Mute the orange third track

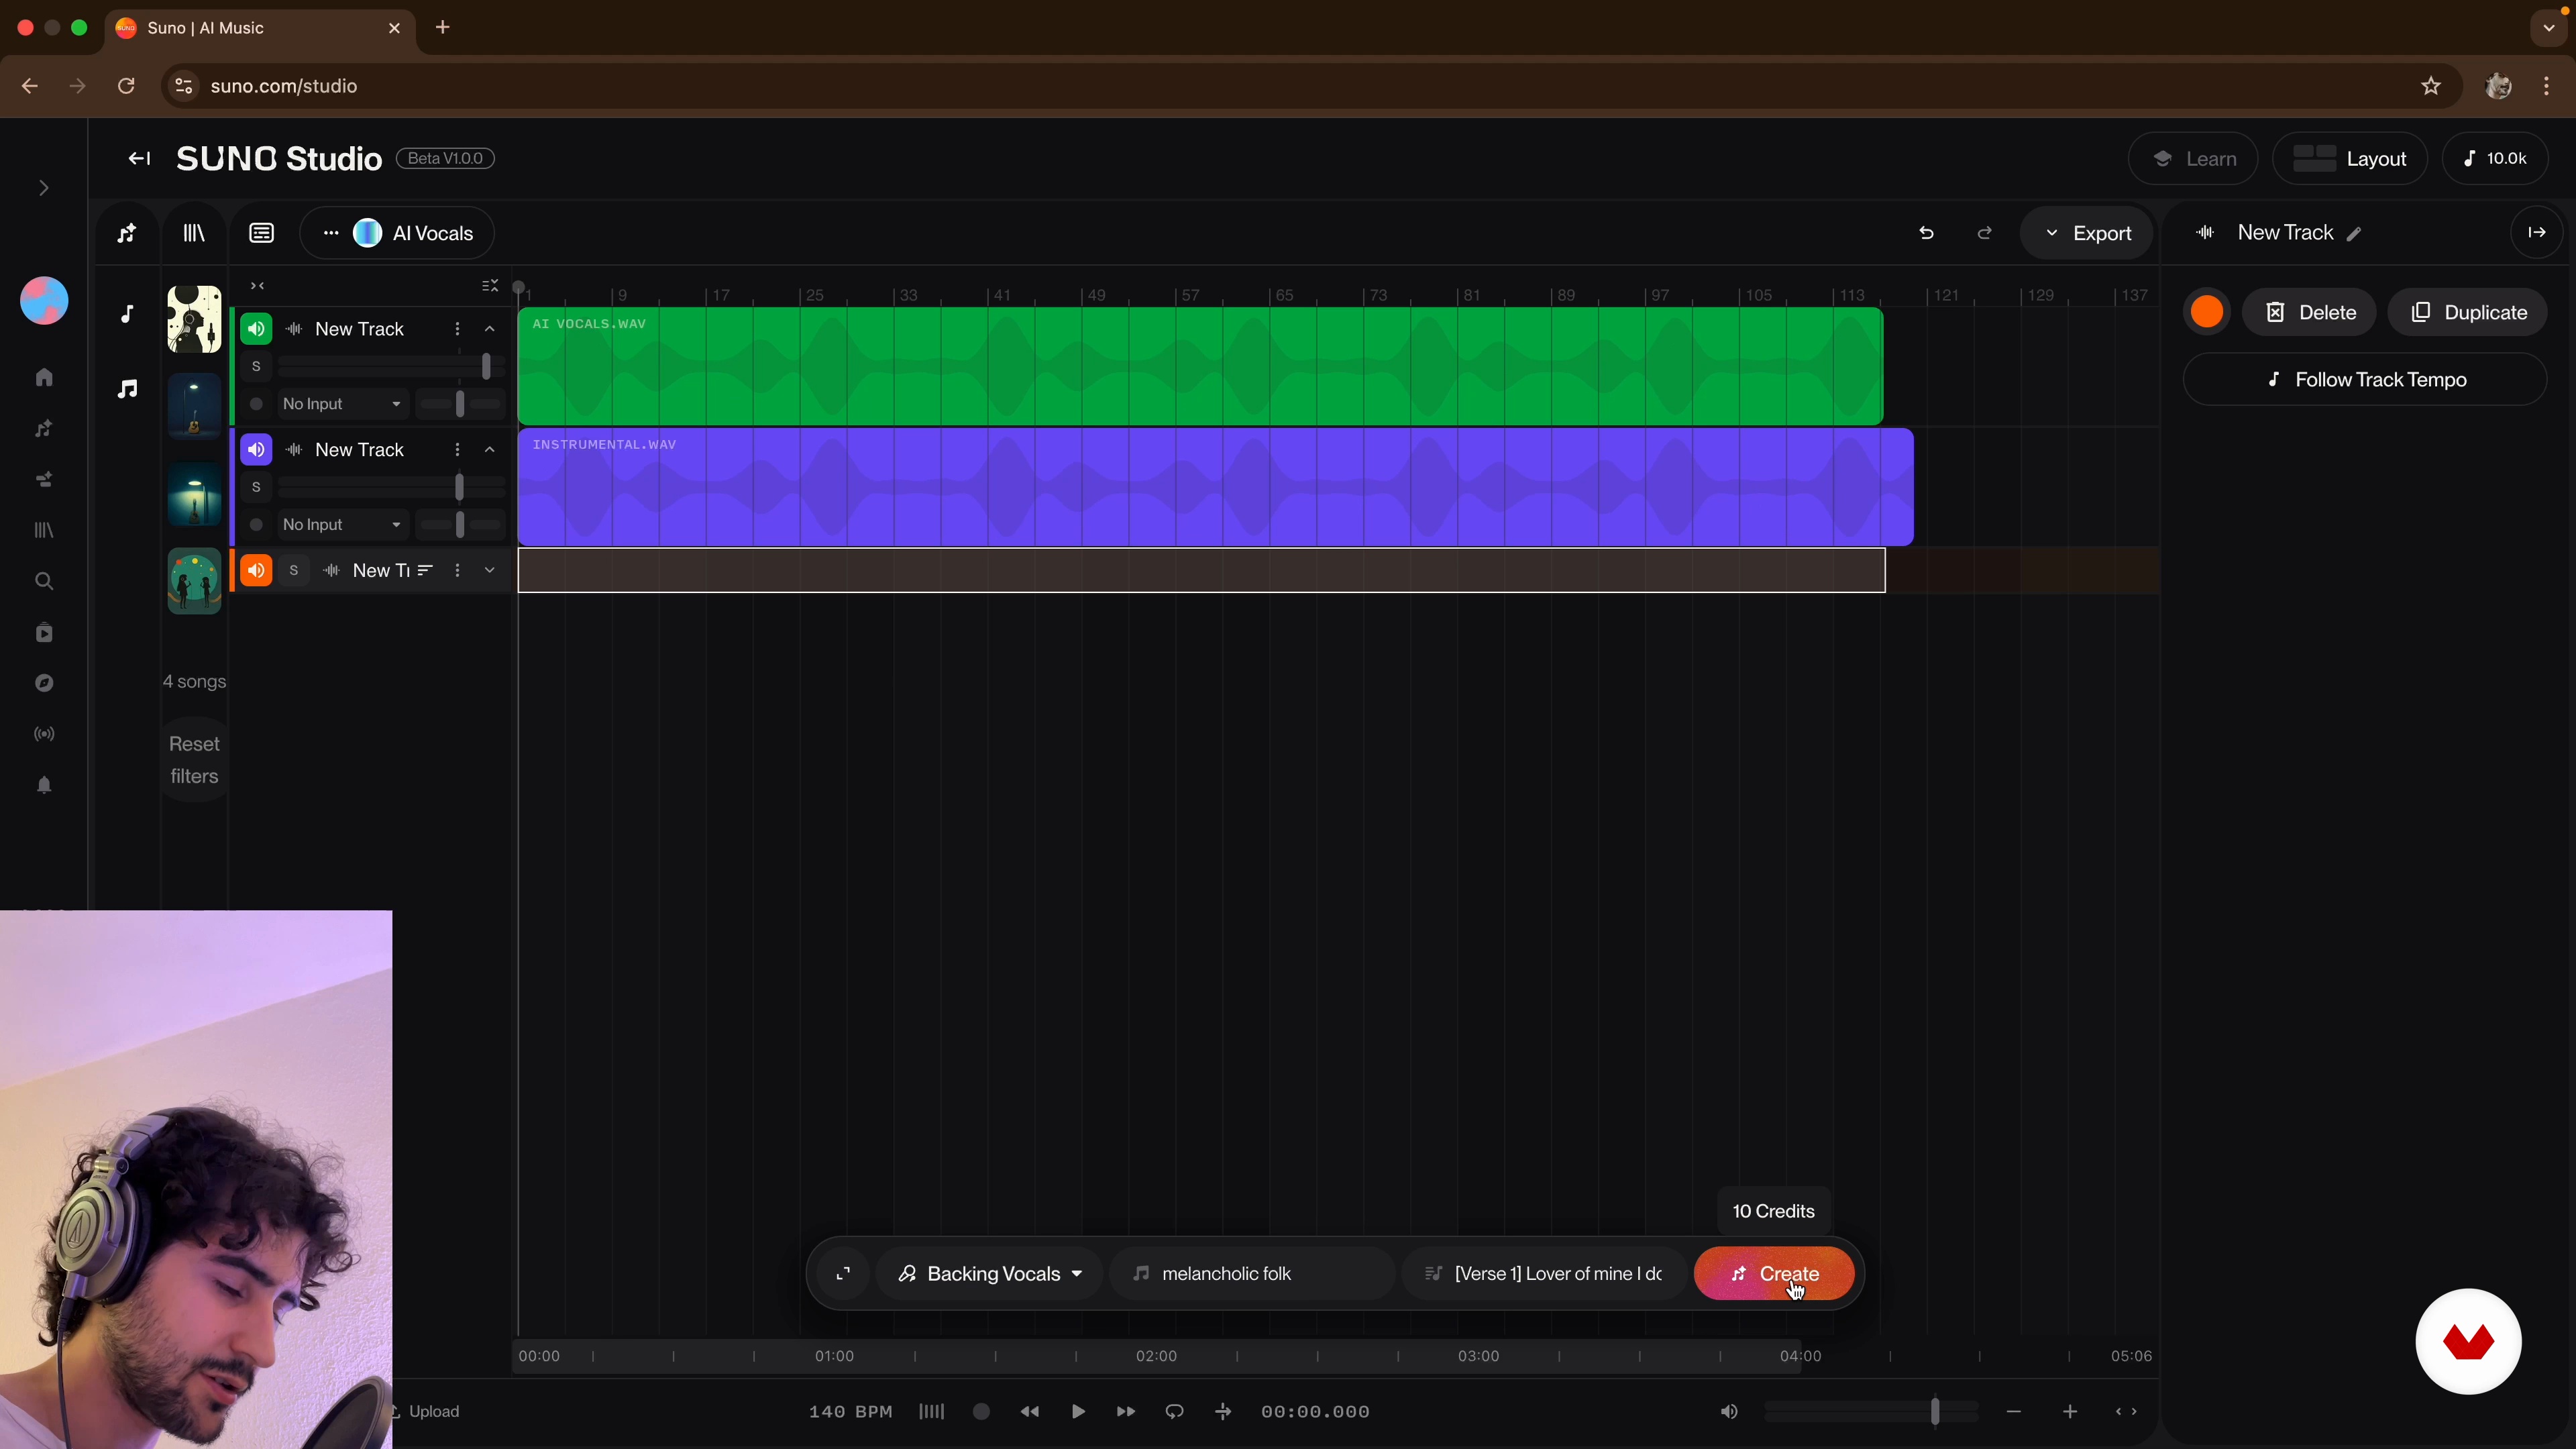[256, 570]
